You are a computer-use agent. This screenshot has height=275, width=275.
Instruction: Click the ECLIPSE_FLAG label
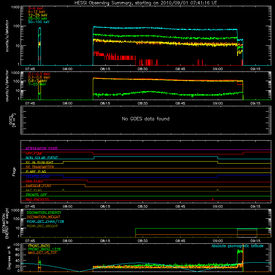(37, 176)
